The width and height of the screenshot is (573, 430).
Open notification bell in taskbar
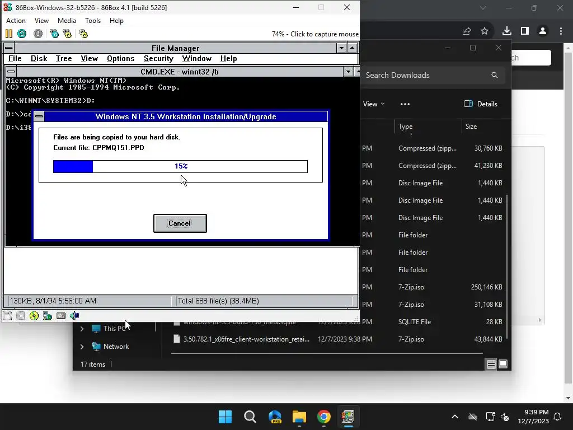coord(558,417)
